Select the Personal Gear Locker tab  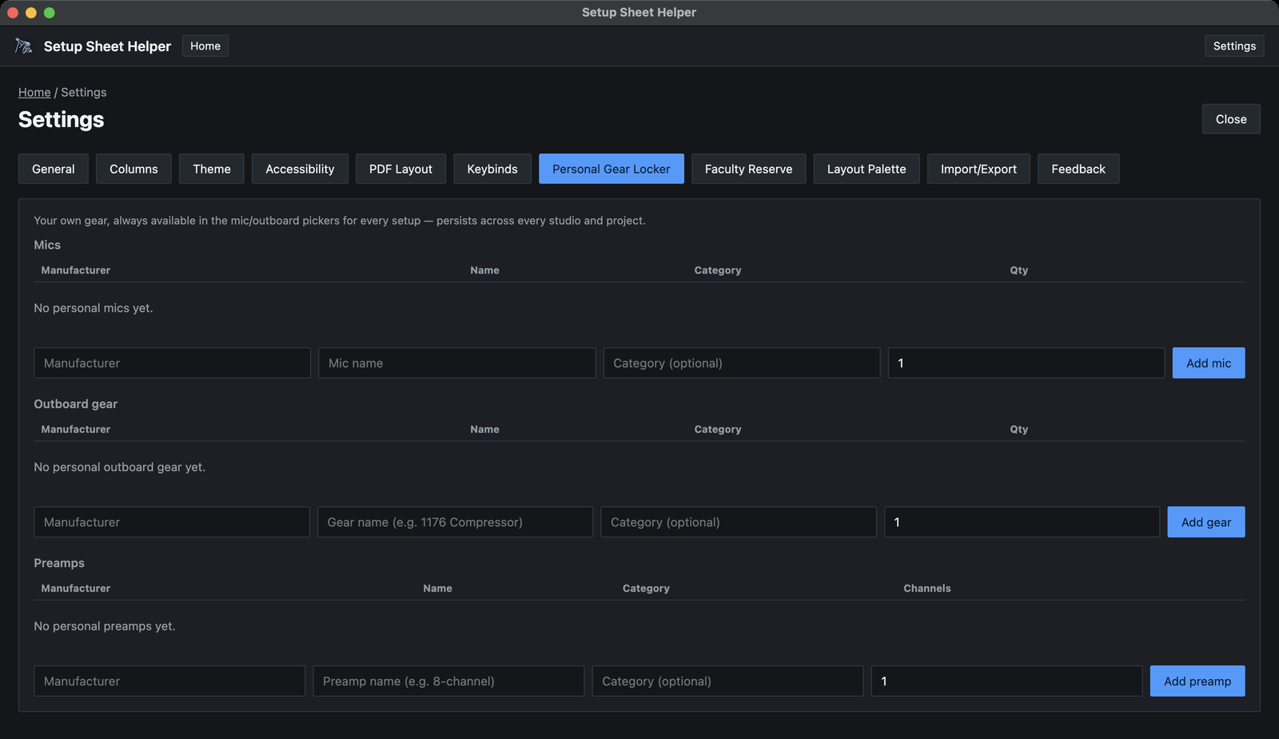(612, 169)
